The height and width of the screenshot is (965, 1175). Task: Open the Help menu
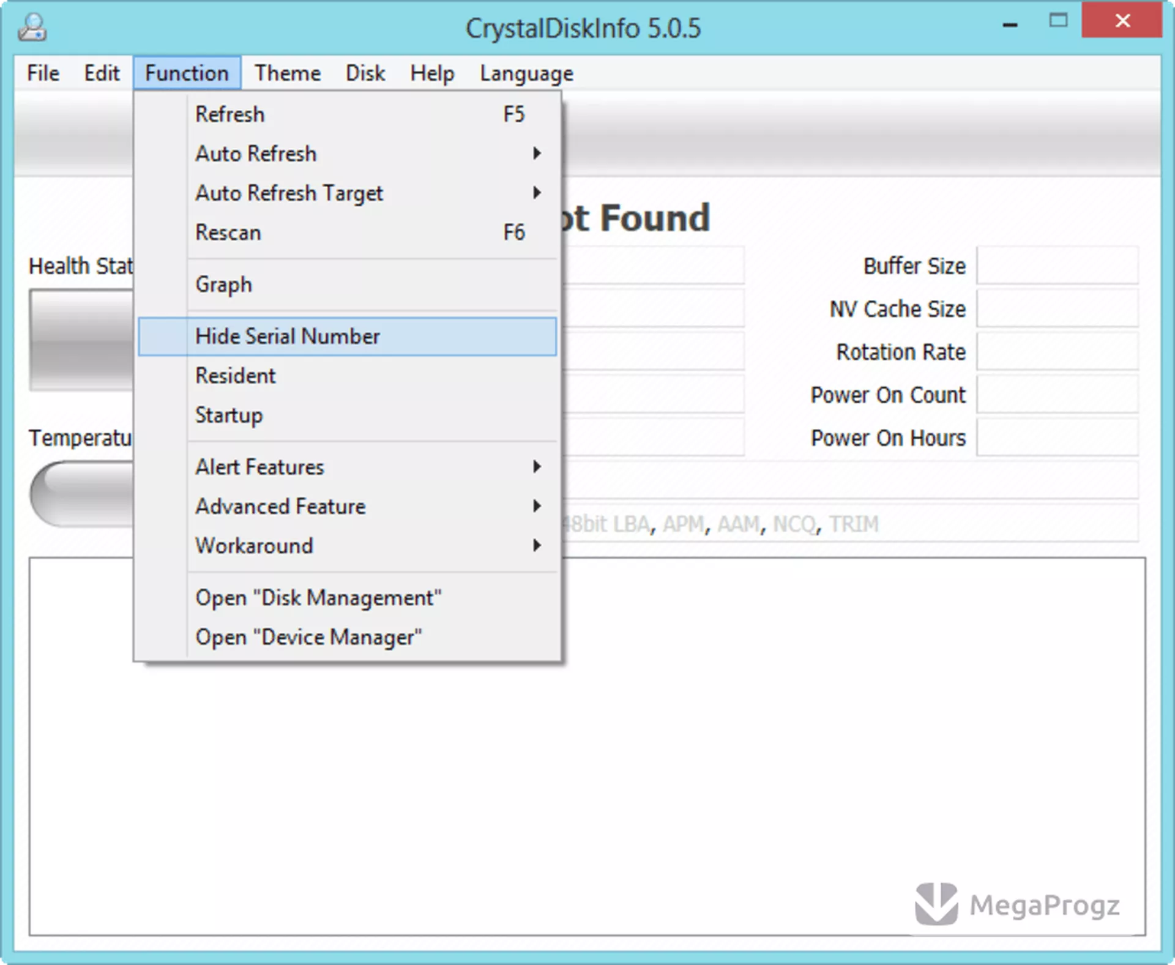(x=432, y=73)
